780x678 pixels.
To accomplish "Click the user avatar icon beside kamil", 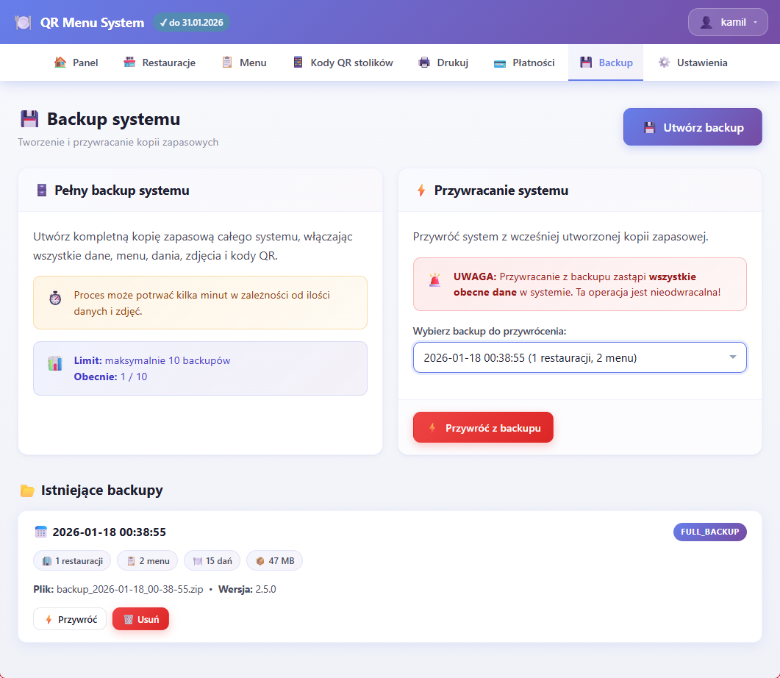I will pyautogui.click(x=706, y=22).
